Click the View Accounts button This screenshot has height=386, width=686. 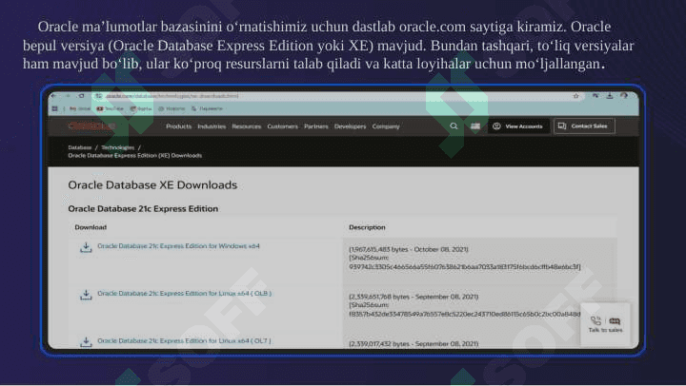point(518,126)
